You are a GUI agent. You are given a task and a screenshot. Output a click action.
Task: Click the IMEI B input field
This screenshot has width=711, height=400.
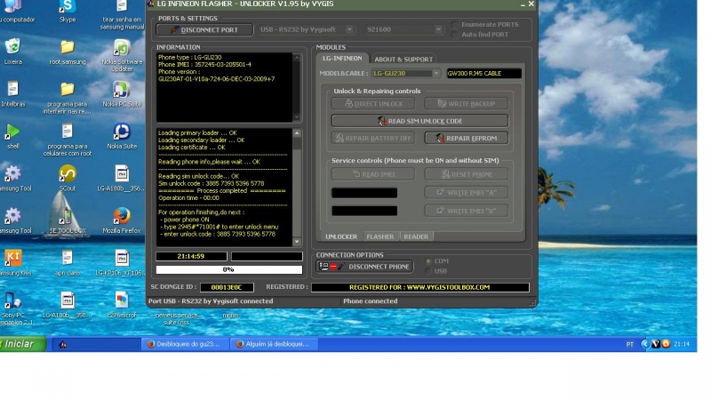coord(364,211)
